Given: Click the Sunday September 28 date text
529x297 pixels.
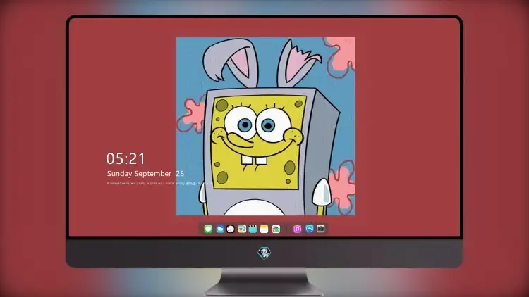Looking at the screenshot, I should pos(145,174).
